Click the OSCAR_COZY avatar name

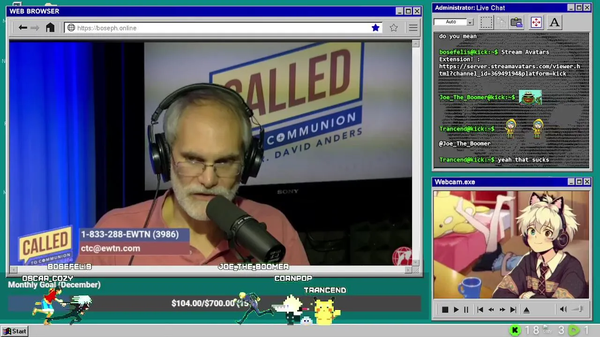[47, 278]
